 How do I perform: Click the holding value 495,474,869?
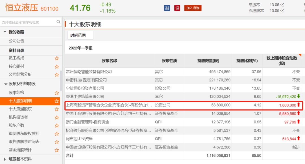[220, 72]
